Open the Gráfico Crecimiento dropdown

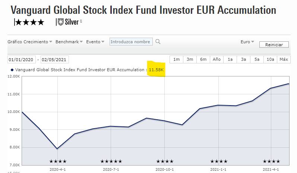pyautogui.click(x=30, y=42)
